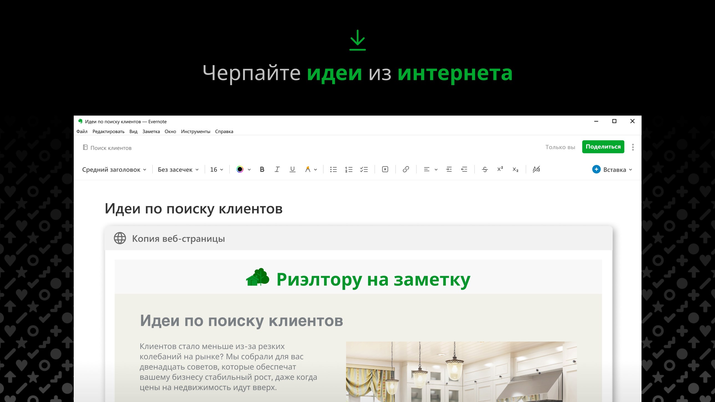
Task: Open the font size 16 dropdown
Action: [x=217, y=170]
